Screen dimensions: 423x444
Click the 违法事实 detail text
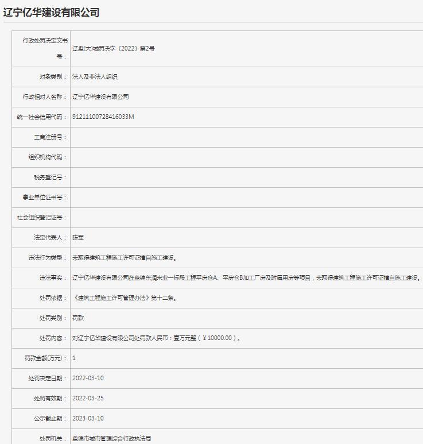246,278
